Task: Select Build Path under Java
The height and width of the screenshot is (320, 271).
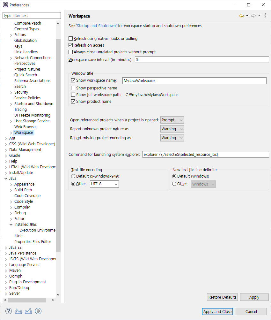Action: 23,190
